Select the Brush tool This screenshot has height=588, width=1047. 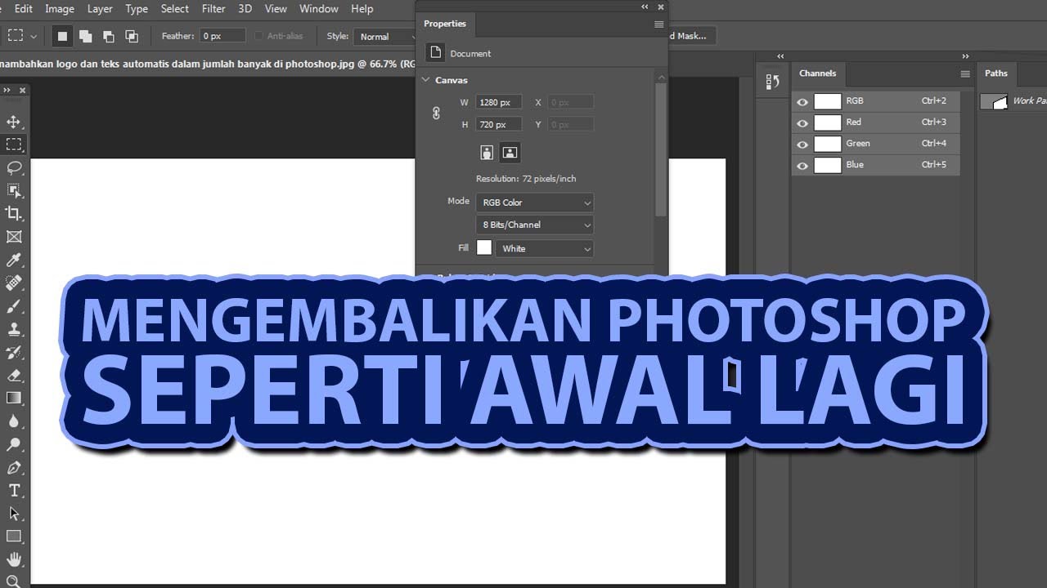coord(14,306)
